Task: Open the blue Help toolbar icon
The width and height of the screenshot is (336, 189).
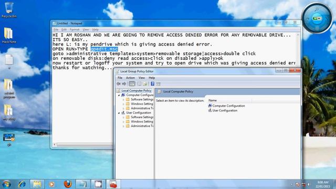Action: 153,84
